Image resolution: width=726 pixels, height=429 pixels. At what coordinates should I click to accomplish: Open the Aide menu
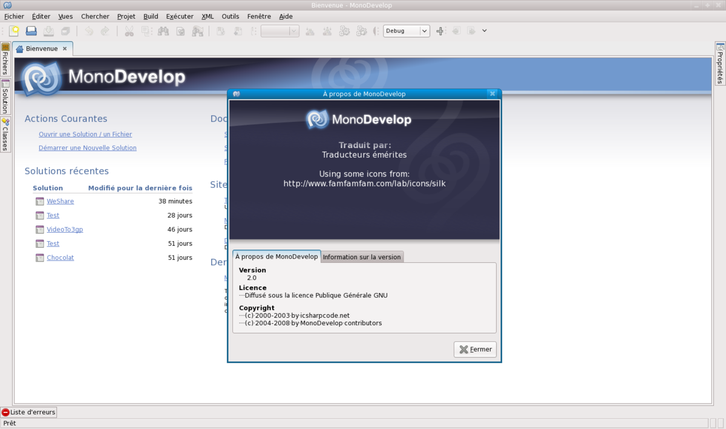click(x=286, y=16)
